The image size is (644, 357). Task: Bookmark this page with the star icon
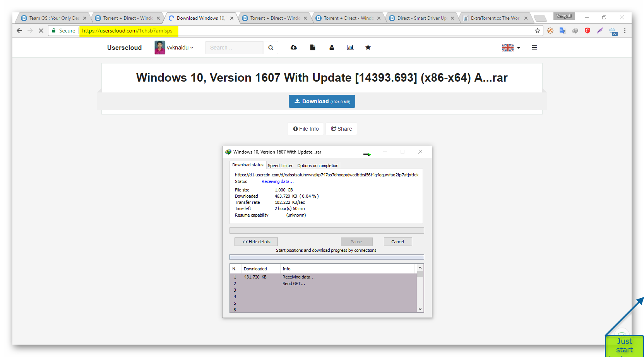[538, 31]
